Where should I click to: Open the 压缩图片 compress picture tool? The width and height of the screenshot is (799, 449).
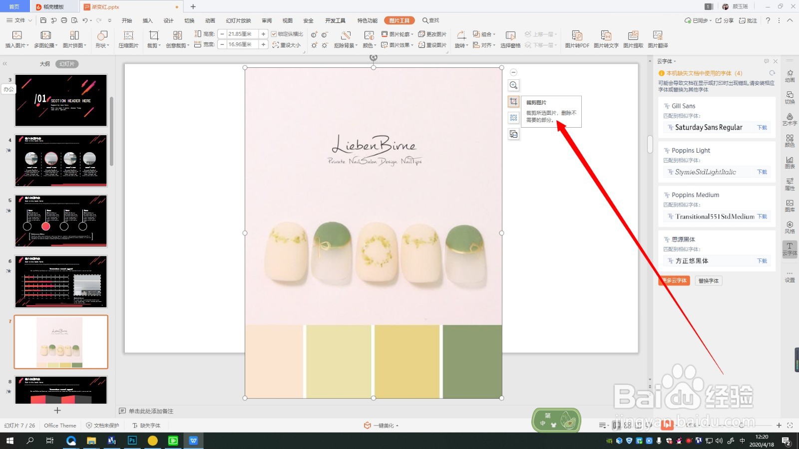click(128, 39)
